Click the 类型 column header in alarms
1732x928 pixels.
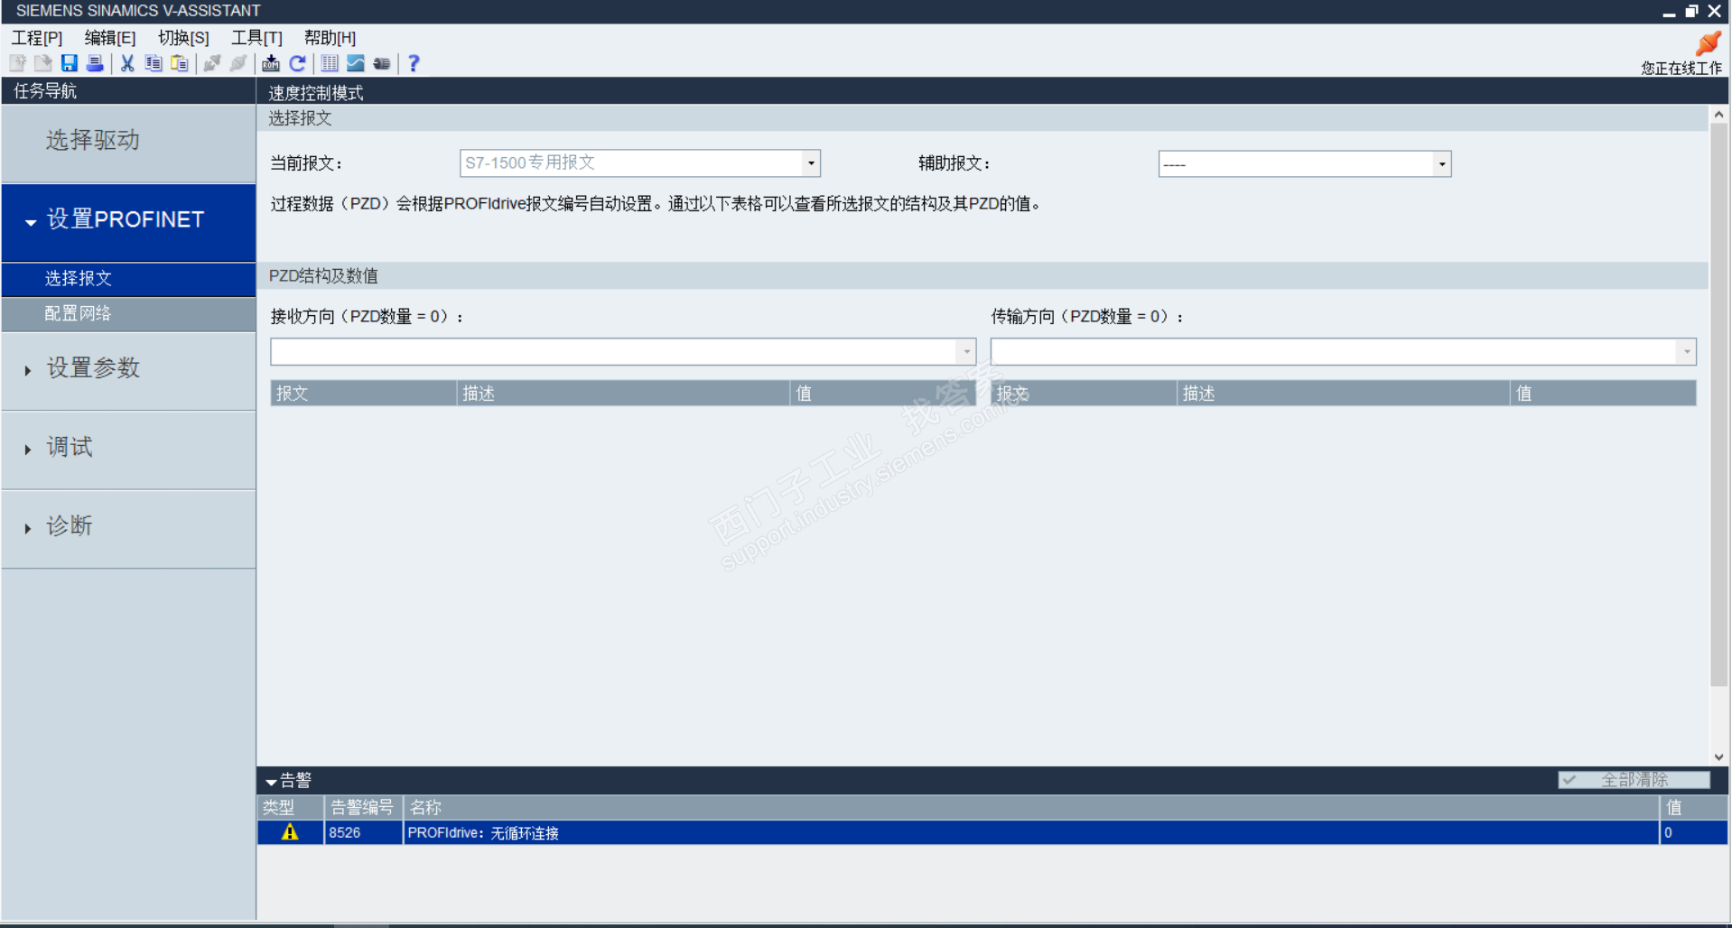[290, 807]
